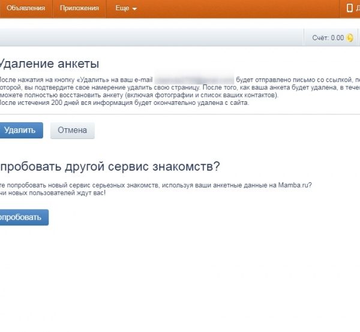Click the coin icon next to Счёт

point(350,38)
